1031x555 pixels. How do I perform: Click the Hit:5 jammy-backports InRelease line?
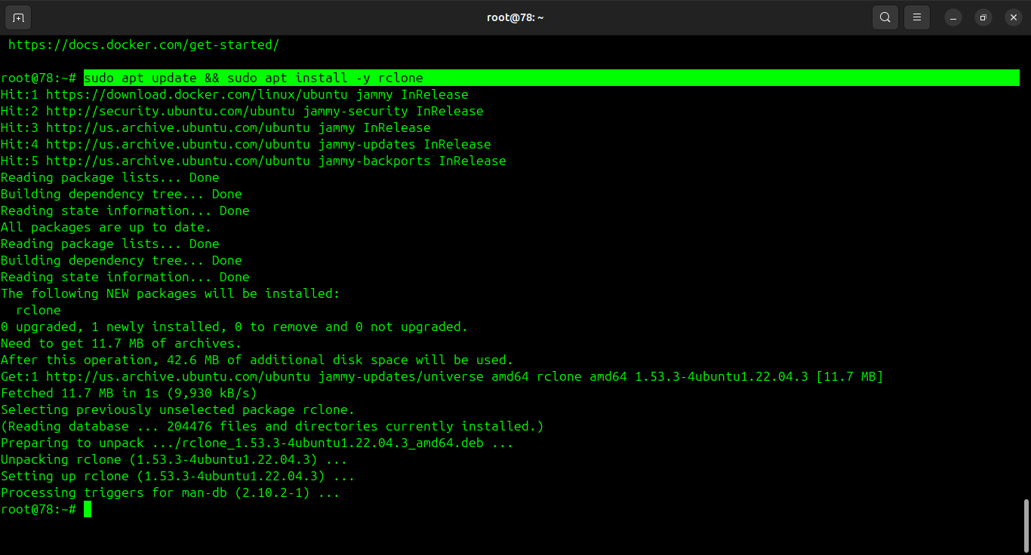[x=254, y=161]
